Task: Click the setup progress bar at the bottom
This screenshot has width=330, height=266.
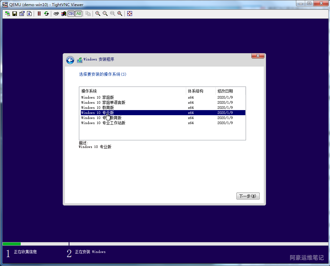Action: point(165,244)
